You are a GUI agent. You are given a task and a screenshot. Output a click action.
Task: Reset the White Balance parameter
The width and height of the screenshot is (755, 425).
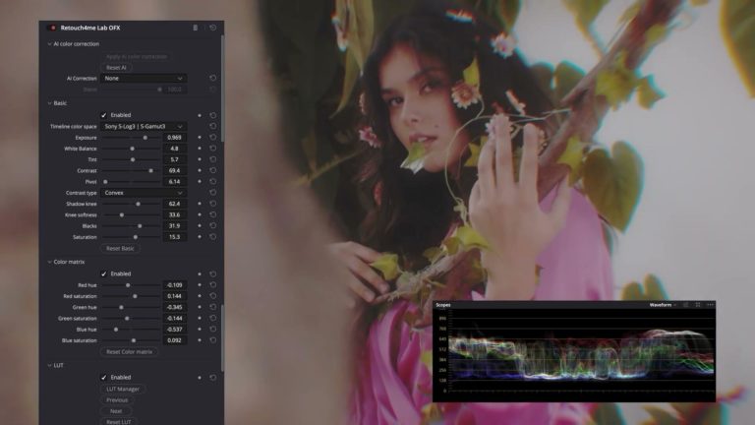coord(212,149)
